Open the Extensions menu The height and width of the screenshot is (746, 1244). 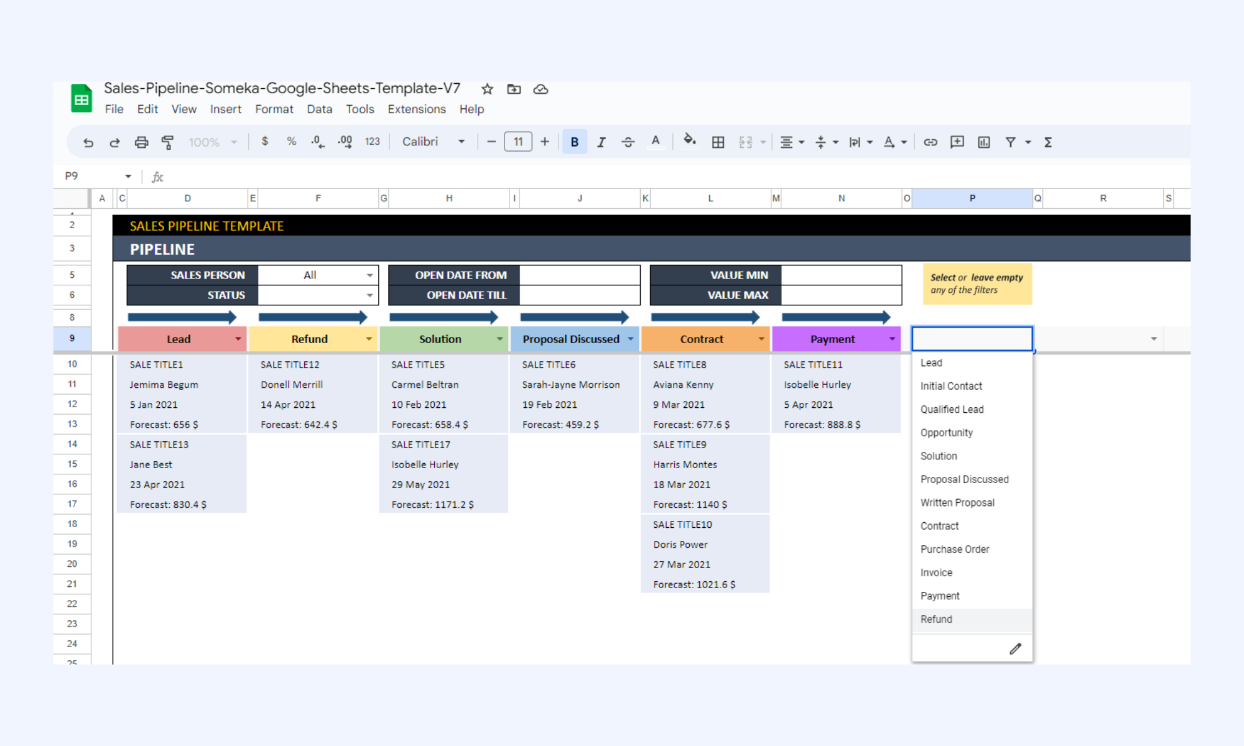(417, 109)
